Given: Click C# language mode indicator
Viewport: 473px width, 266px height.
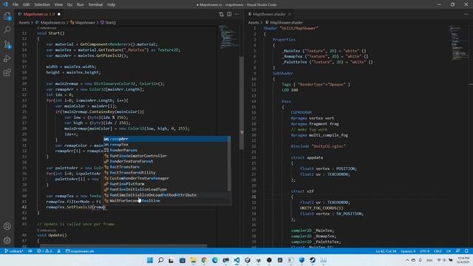Looking at the screenshot, I should click(449, 251).
